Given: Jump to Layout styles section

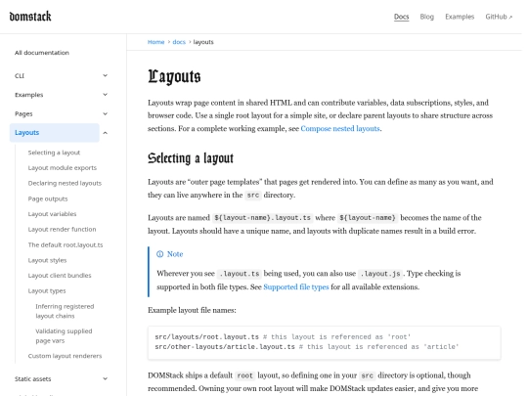Looking at the screenshot, I should tap(47, 260).
